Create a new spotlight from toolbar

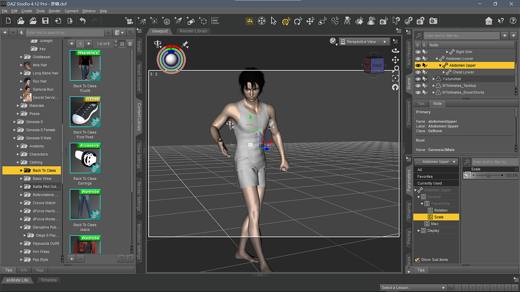click(x=178, y=21)
